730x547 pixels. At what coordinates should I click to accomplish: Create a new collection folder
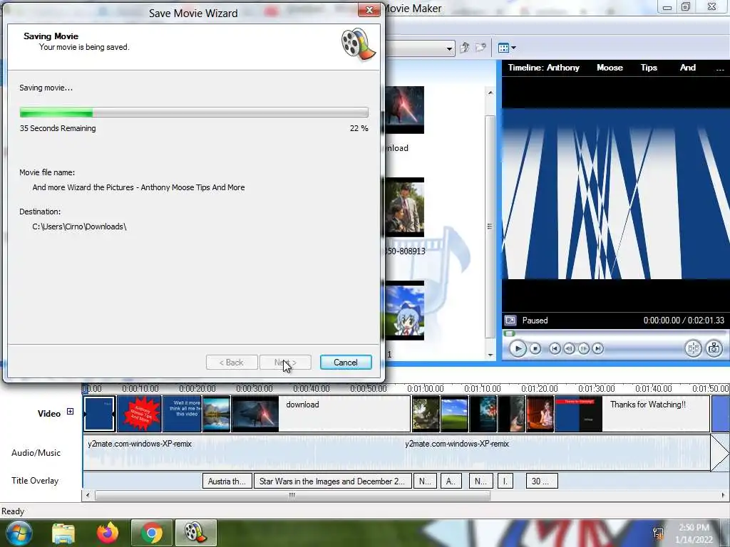(480, 48)
